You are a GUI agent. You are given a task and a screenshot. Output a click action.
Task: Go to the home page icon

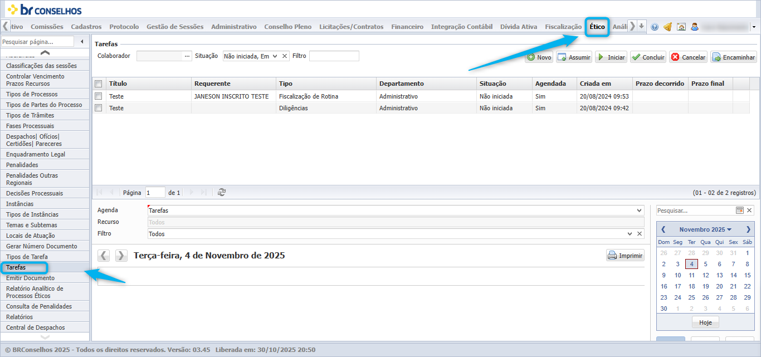(681, 27)
